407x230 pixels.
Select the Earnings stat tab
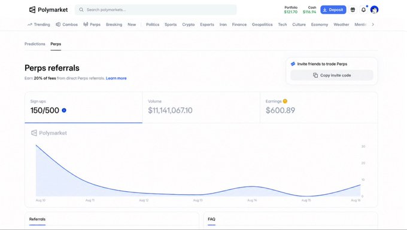[x=319, y=107]
